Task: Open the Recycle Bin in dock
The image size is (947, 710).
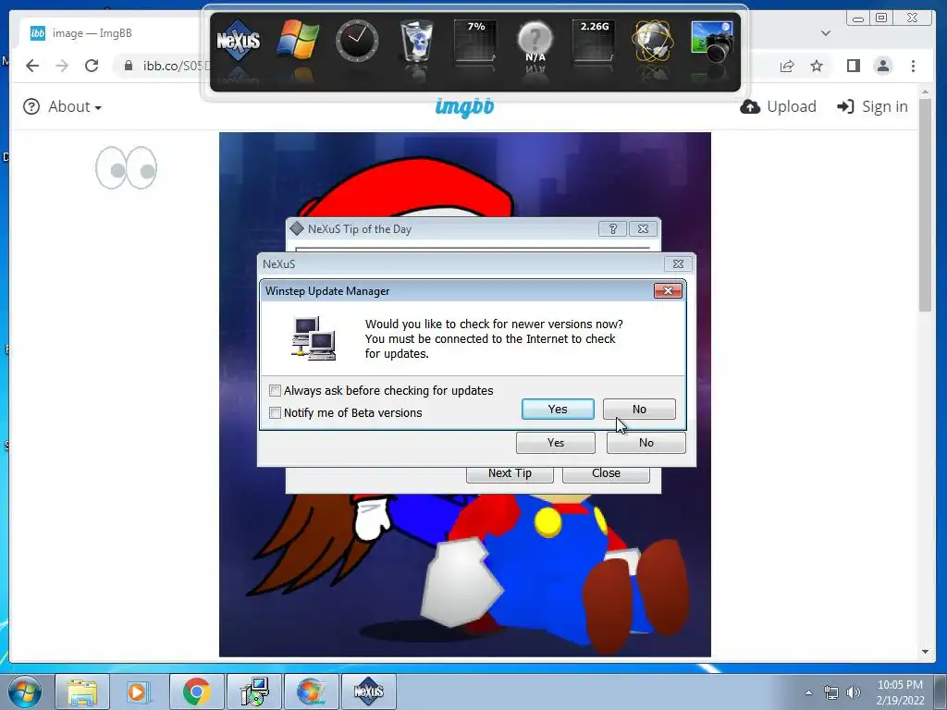Action: pos(417,41)
